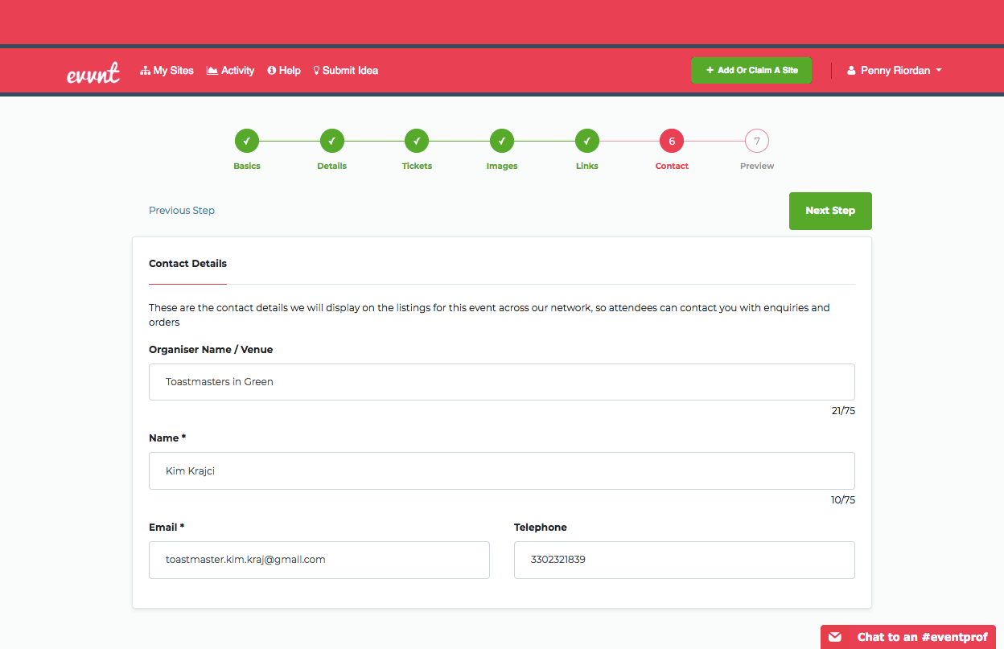
Task: Open the My Sites menu
Action: click(167, 71)
